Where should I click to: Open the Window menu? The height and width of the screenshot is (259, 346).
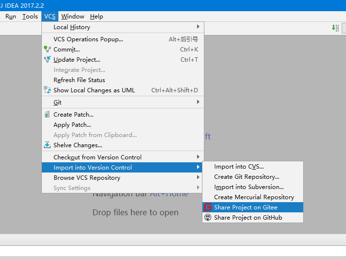[73, 17]
